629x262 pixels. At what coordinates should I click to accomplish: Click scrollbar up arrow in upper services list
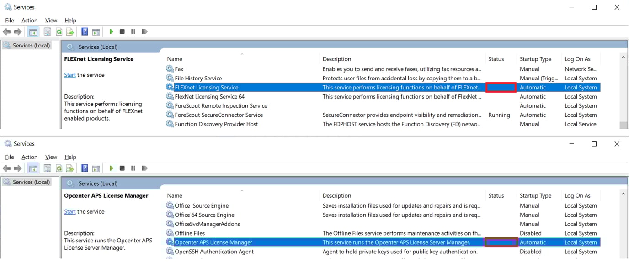point(623,57)
